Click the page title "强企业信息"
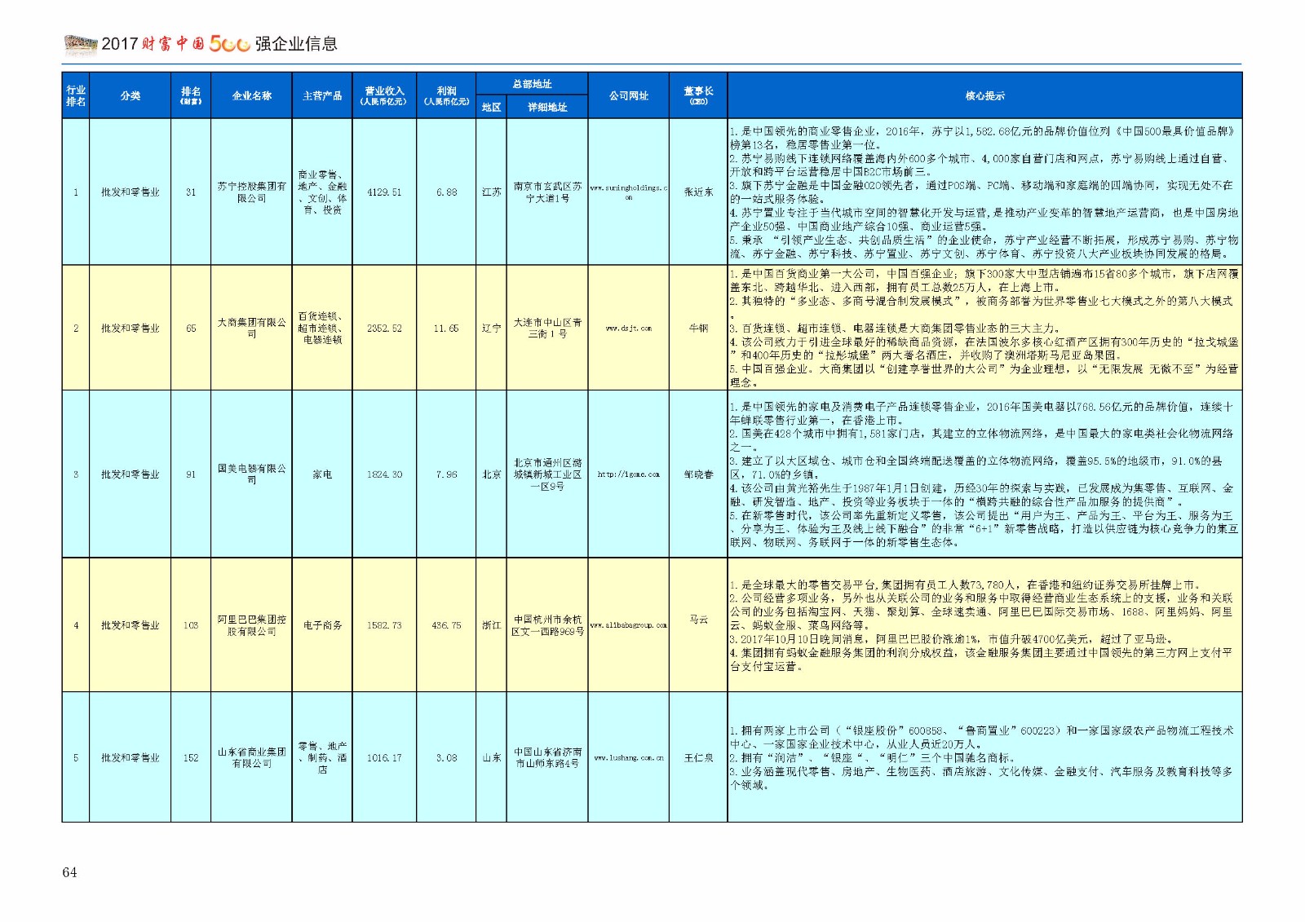 tap(296, 44)
